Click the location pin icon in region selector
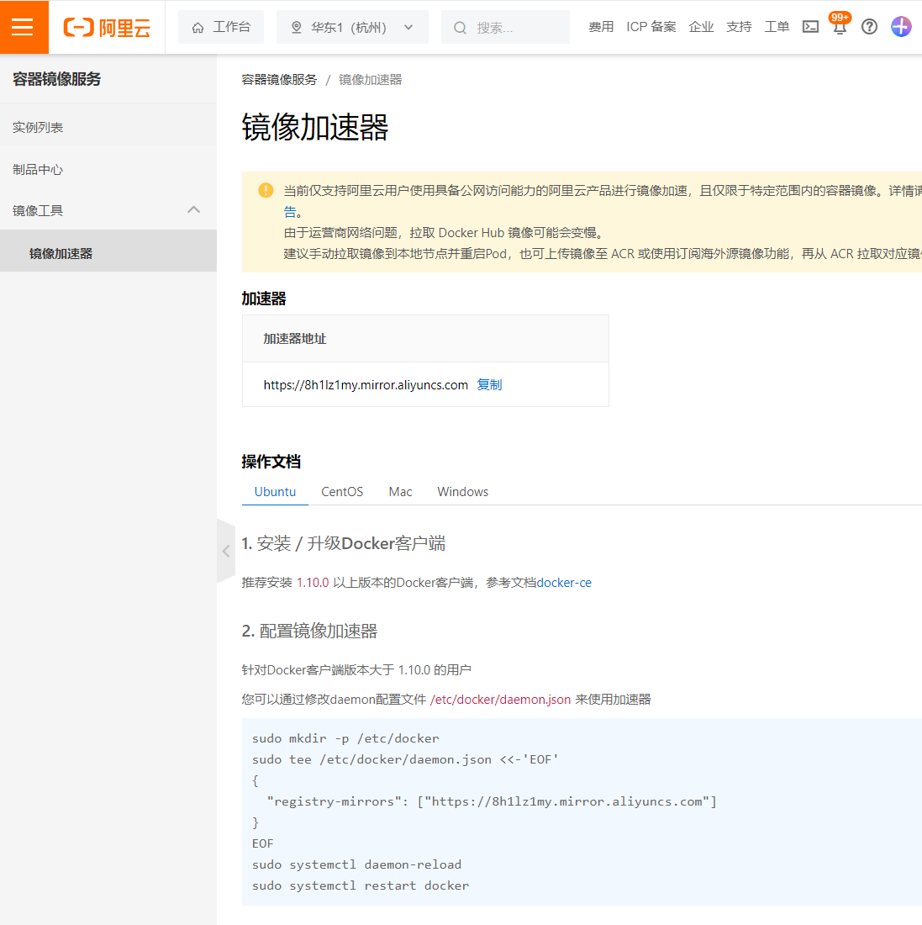Viewport: 922px width, 925px height. [297, 27]
